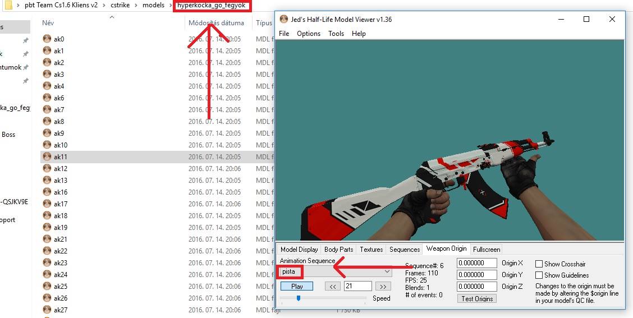Screen dimensions: 633x318
Task: Sort files by the Típus column header
Action: tap(264, 22)
